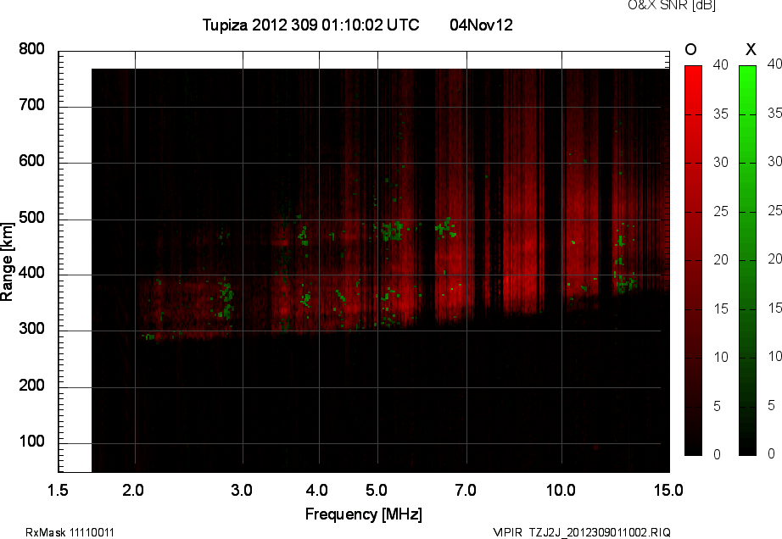Click the frequency axis tick '1.5'
The image size is (782, 539).
[58, 490]
